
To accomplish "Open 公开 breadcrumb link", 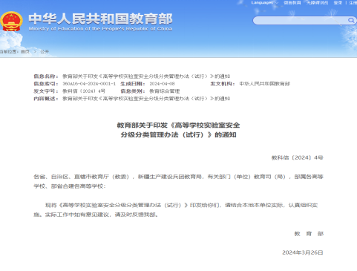I will [x=45, y=51].
